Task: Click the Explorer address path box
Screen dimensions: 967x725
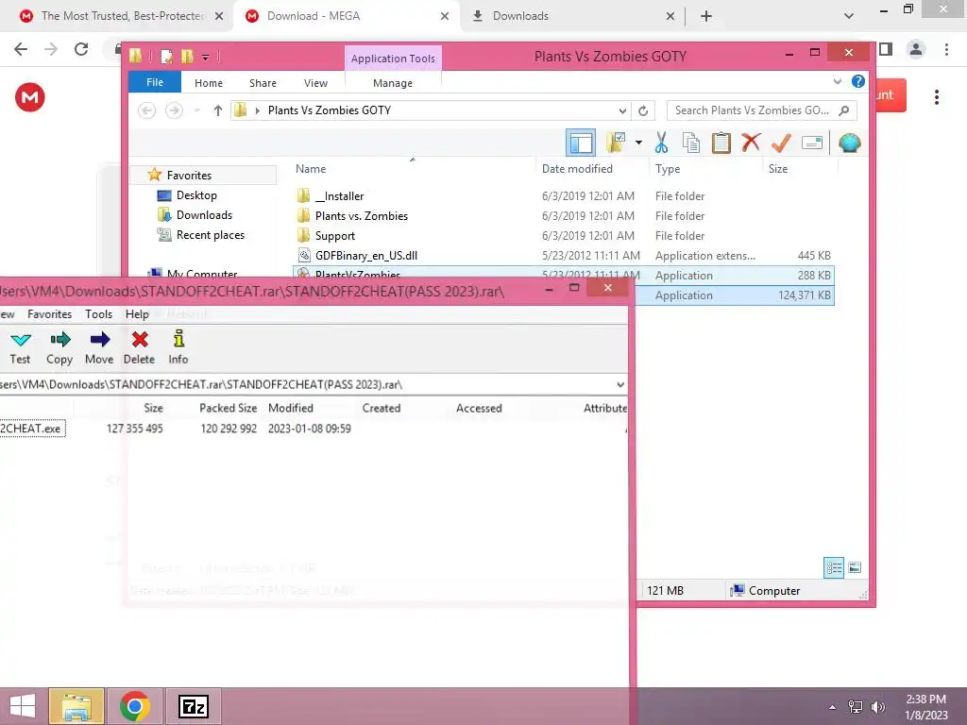Action: tap(431, 110)
